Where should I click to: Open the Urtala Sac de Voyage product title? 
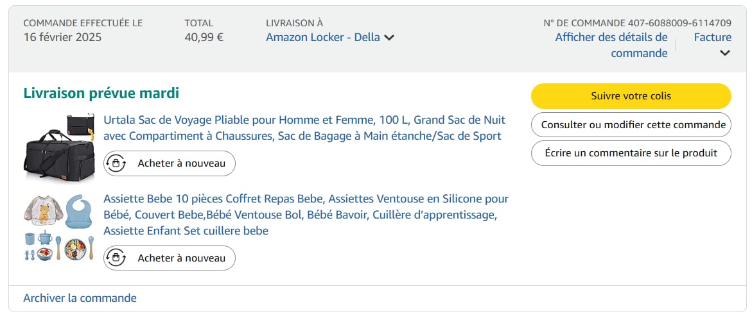(x=304, y=128)
